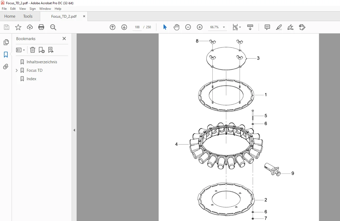
Task: Open the Help menu
Action: coord(58,9)
